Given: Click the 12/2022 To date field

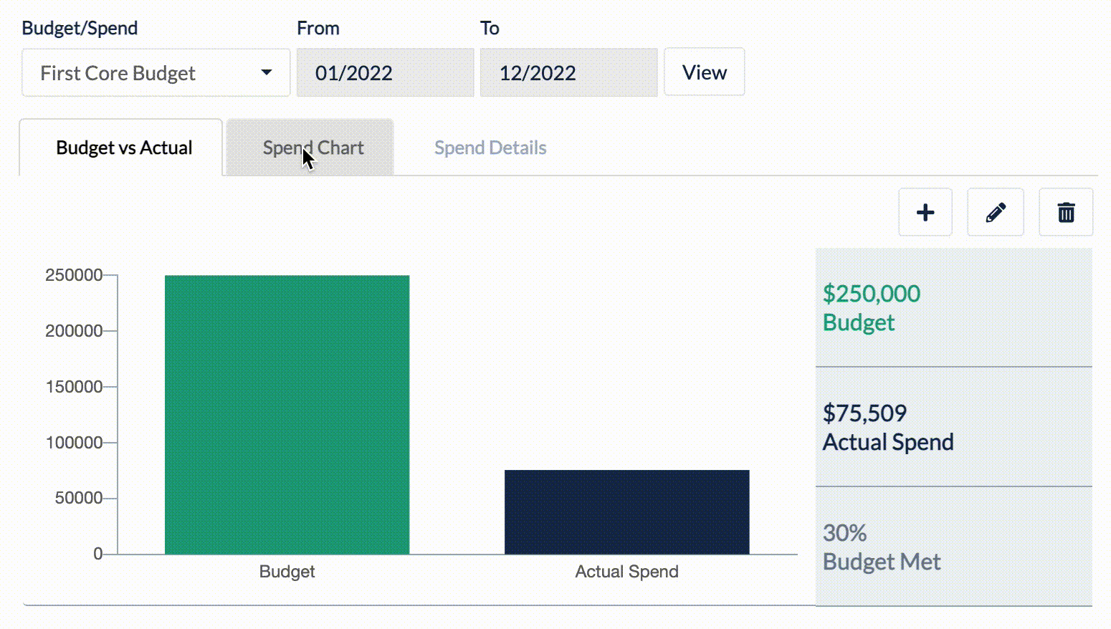Looking at the screenshot, I should click(x=568, y=72).
